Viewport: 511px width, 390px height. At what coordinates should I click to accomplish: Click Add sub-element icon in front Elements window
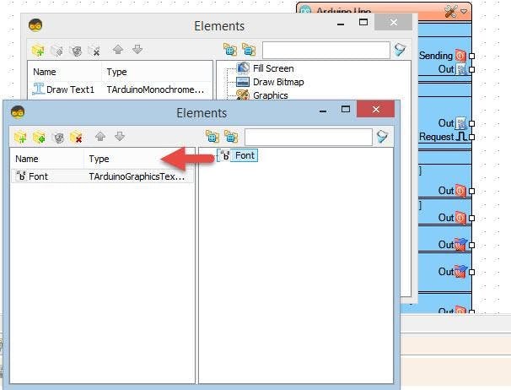39,137
